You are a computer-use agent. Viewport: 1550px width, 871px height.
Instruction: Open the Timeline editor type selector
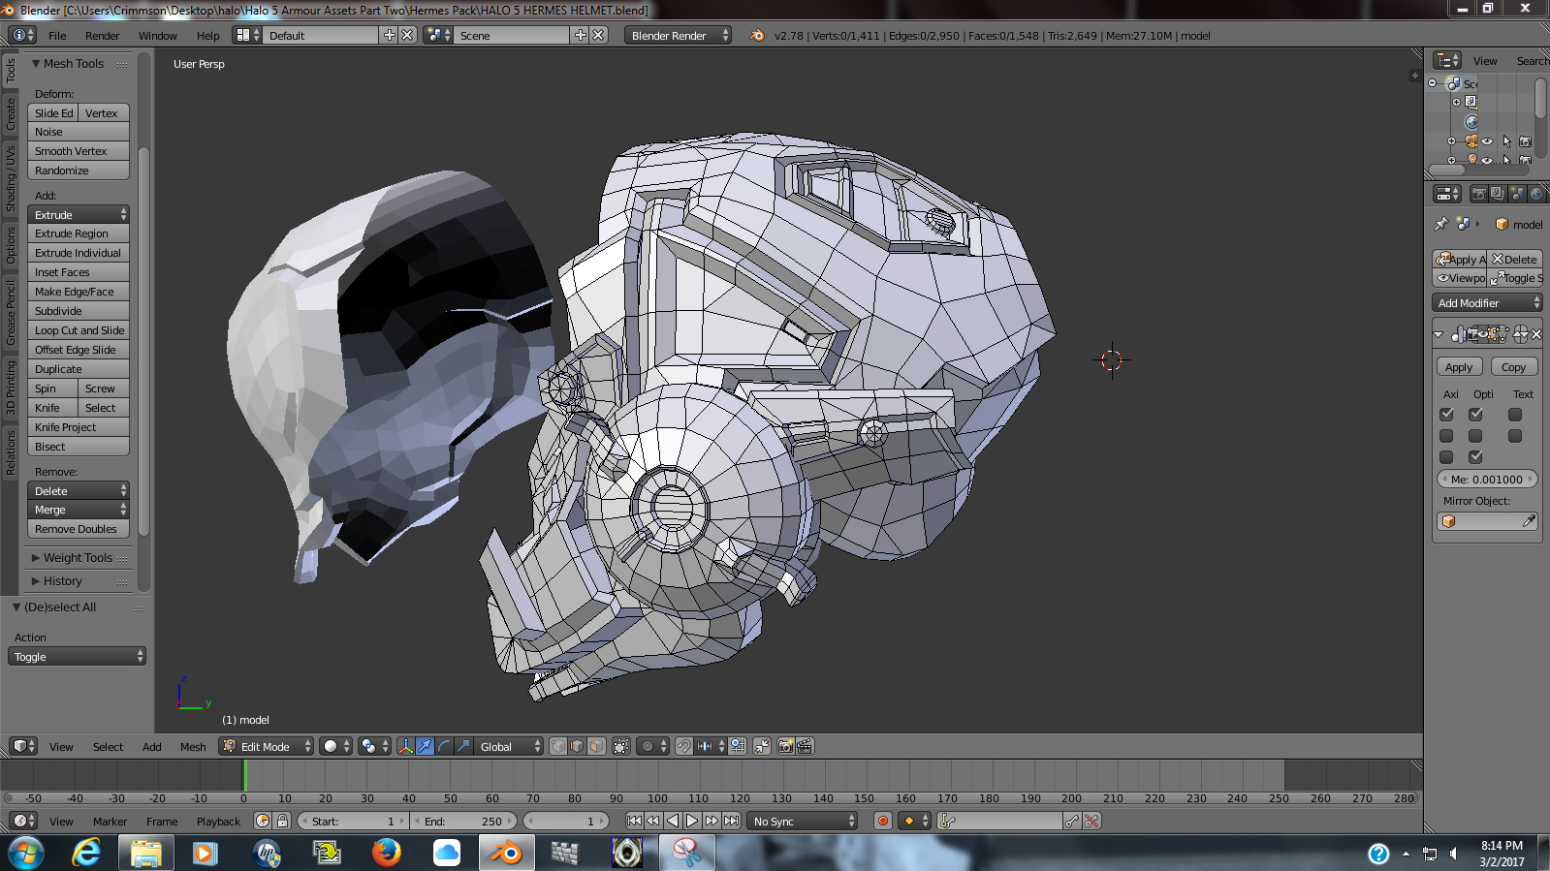coord(23,821)
